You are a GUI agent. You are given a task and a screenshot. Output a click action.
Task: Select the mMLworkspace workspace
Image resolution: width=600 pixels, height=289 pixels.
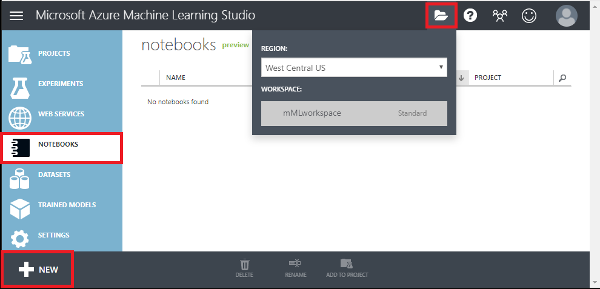(354, 113)
